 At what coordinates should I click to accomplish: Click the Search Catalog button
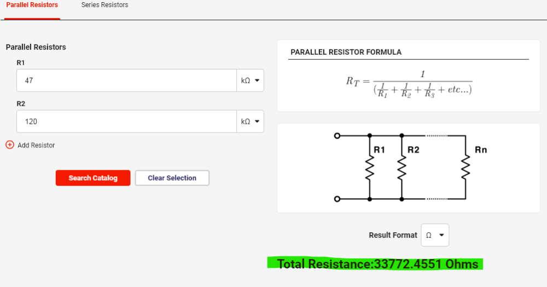pos(93,177)
